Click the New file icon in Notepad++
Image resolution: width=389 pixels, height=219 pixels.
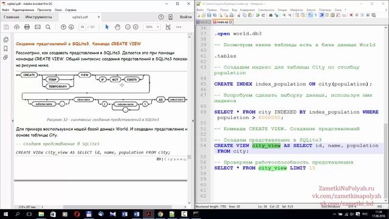[199, 15]
